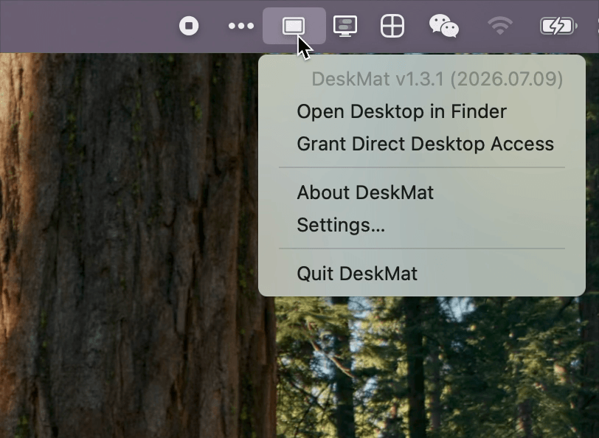Close the menu via the DeskMat menu bar icon

(294, 26)
